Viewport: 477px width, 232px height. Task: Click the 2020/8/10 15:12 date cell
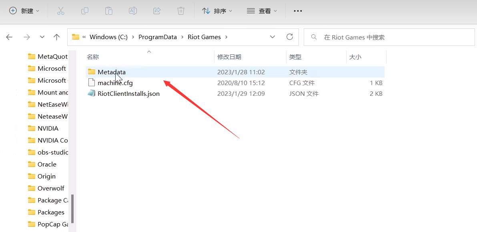tap(241, 83)
